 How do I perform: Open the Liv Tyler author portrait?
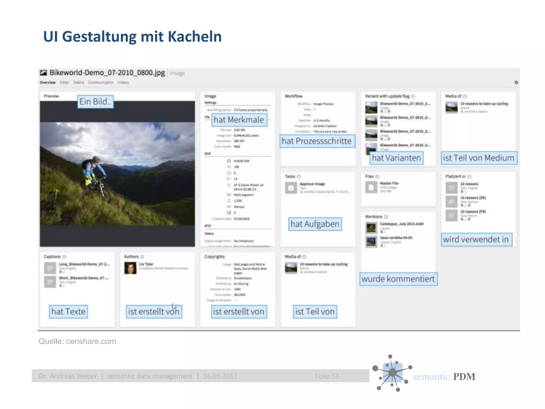tap(130, 268)
